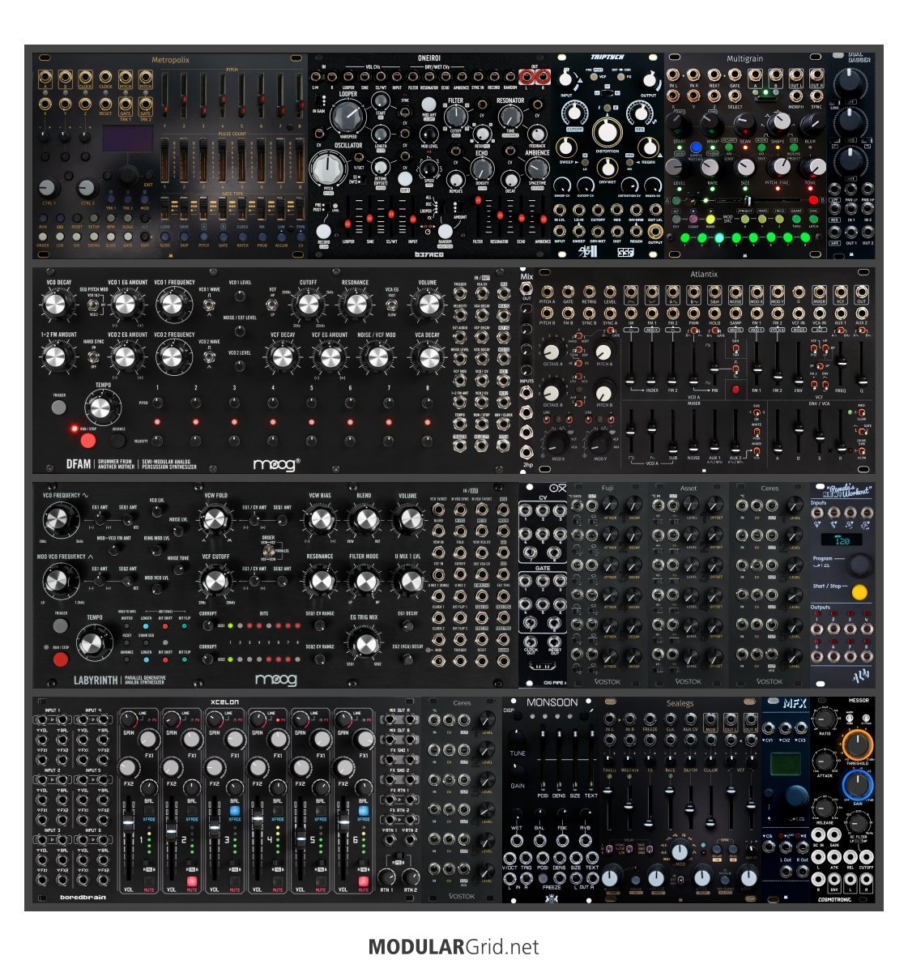Screen dimensions: 908x964
Task: Select the Multigrain Scan knob
Action: [744, 125]
